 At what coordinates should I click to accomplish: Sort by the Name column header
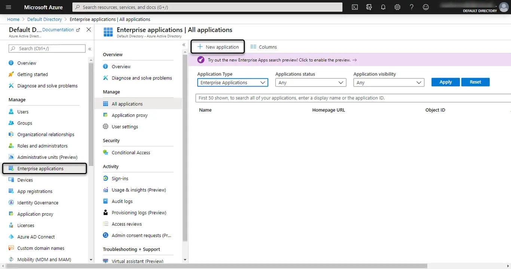pyautogui.click(x=205, y=110)
